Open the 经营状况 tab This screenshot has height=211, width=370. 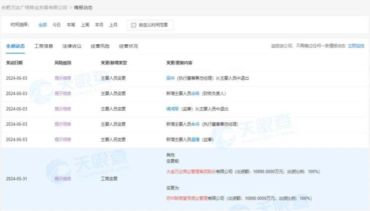click(128, 46)
